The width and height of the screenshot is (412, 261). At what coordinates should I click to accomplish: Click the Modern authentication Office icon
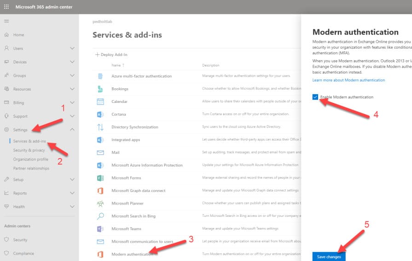[100, 254]
